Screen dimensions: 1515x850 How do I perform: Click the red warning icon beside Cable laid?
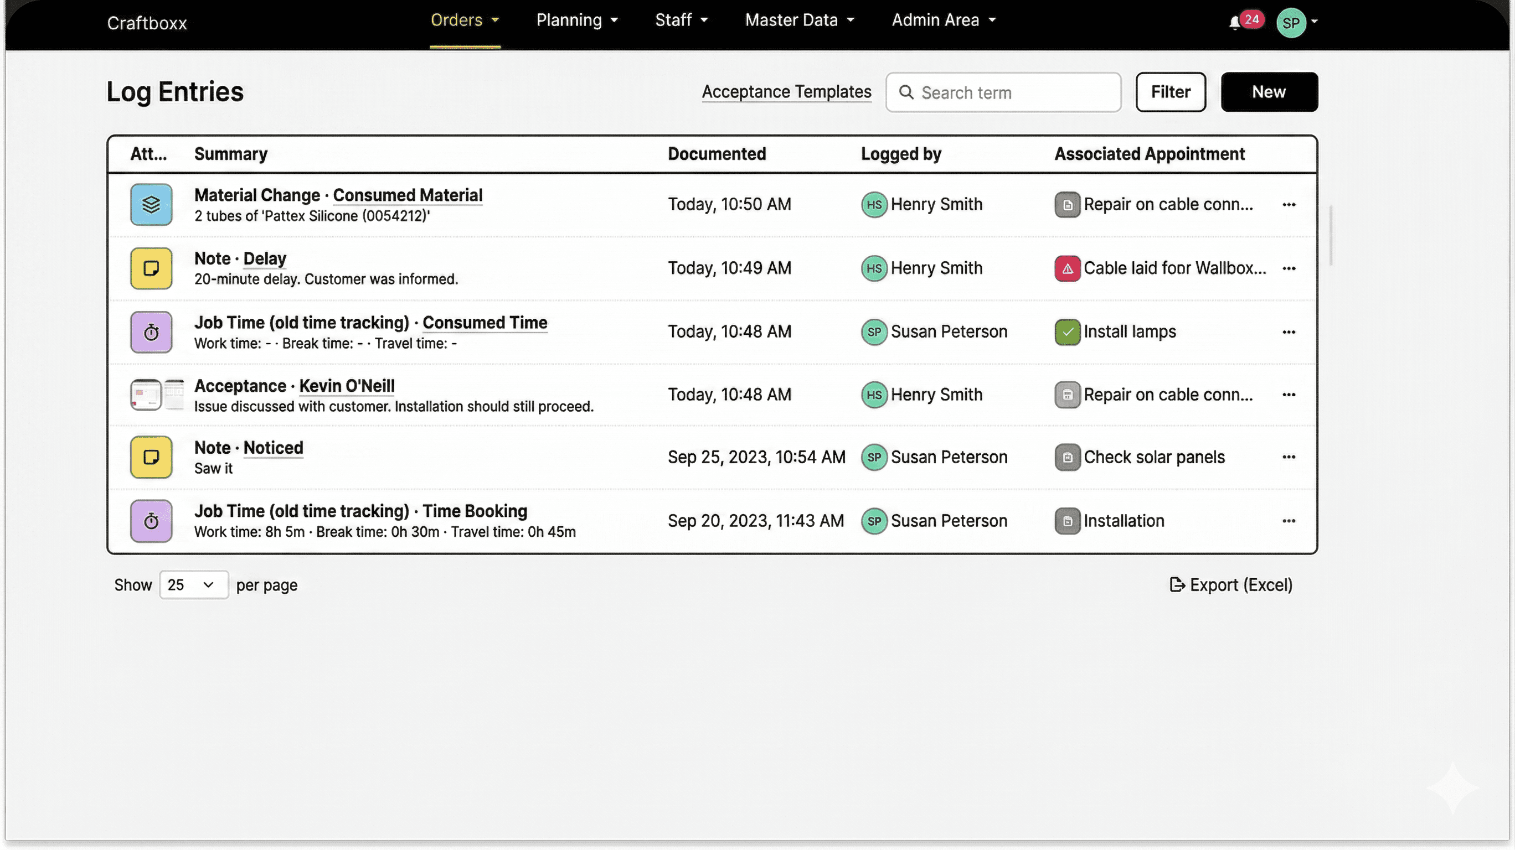pyautogui.click(x=1067, y=268)
